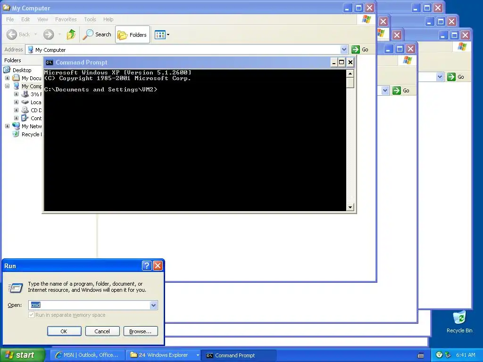Click the Open text field in Run dialog
Image resolution: width=483 pixels, height=362 pixels.
89,305
